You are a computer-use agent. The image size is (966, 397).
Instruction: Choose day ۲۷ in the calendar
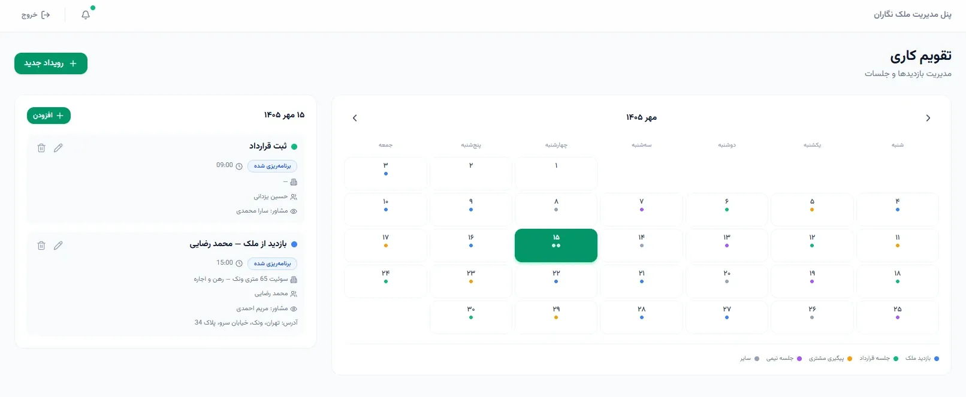tap(727, 317)
